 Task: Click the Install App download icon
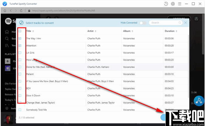7,108
